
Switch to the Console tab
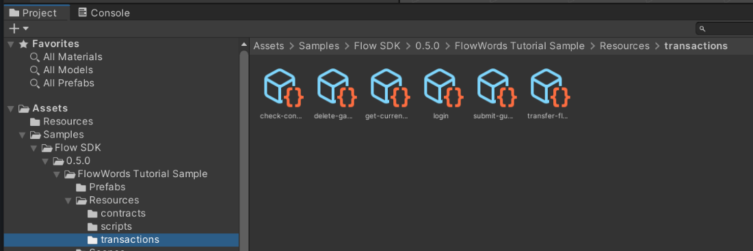[104, 13]
